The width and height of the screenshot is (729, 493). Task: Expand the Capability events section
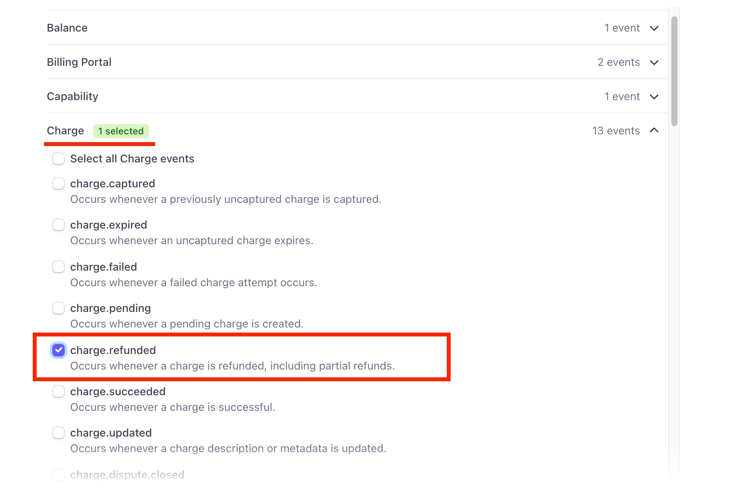click(x=654, y=97)
